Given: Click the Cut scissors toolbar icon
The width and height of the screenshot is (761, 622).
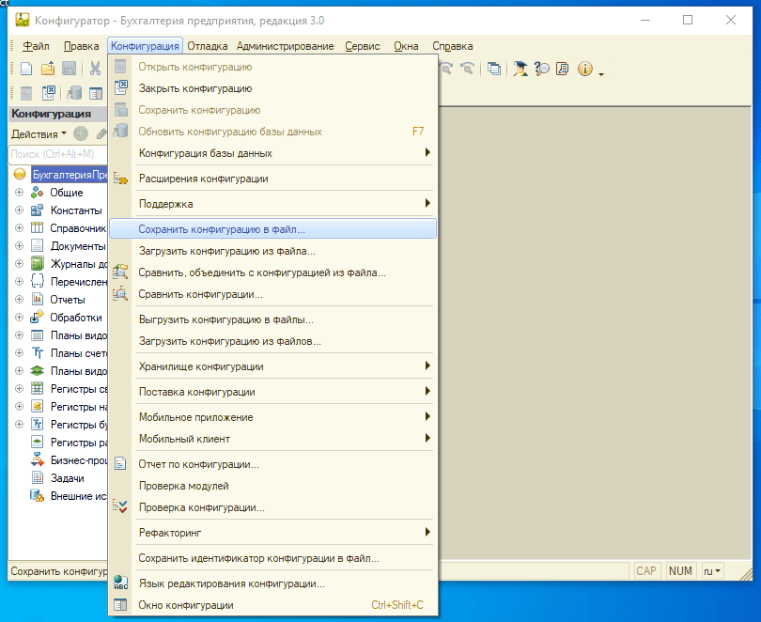Looking at the screenshot, I should tap(95, 69).
